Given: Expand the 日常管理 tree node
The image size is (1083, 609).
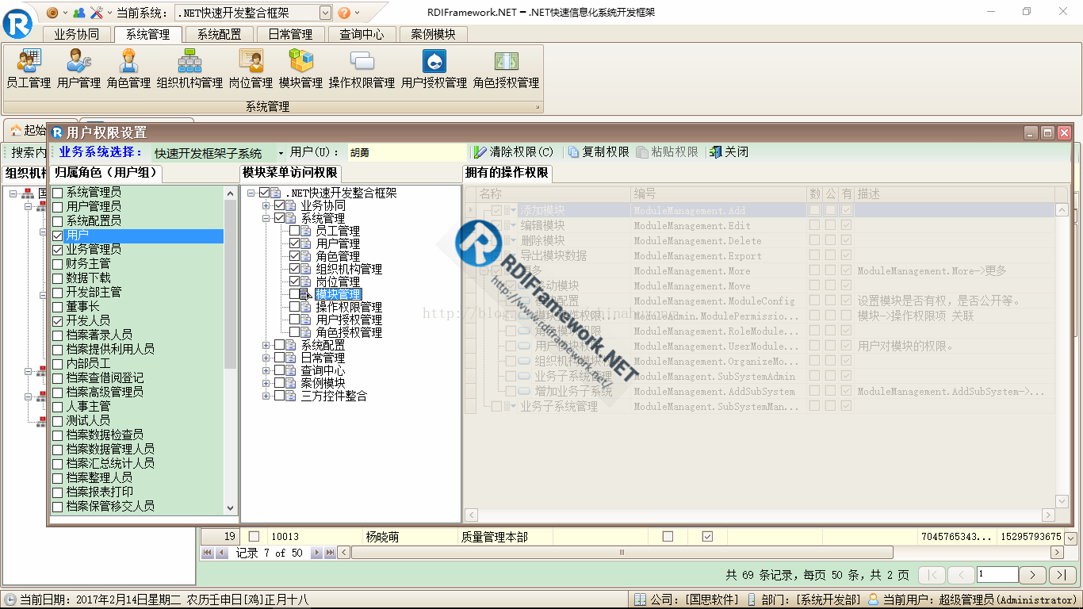Looking at the screenshot, I should tap(266, 358).
